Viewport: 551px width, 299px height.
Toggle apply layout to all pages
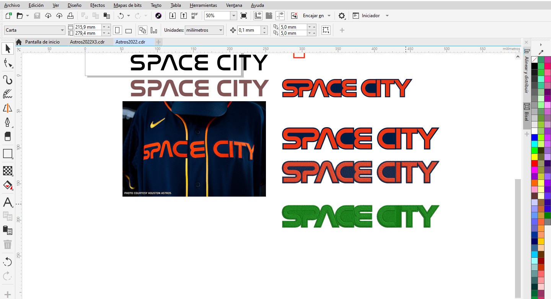pos(143,30)
